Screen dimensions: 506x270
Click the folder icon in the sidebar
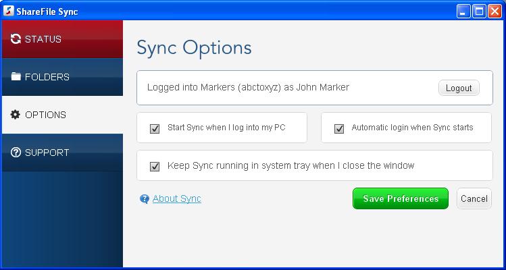(x=16, y=76)
